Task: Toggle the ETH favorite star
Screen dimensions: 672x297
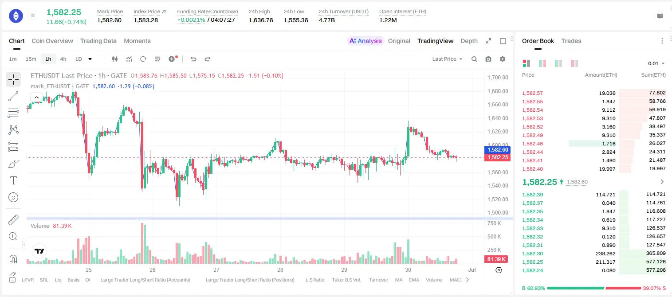Action: pos(33,16)
